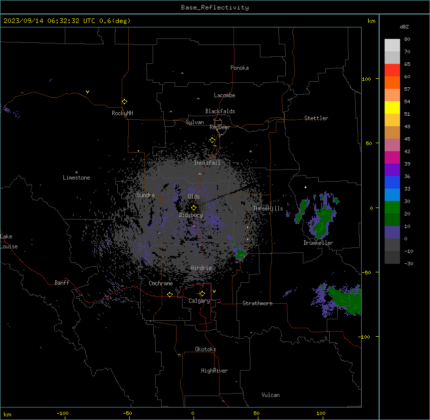Click the Sundre label
This screenshot has width=430, height=420.
tap(146, 195)
